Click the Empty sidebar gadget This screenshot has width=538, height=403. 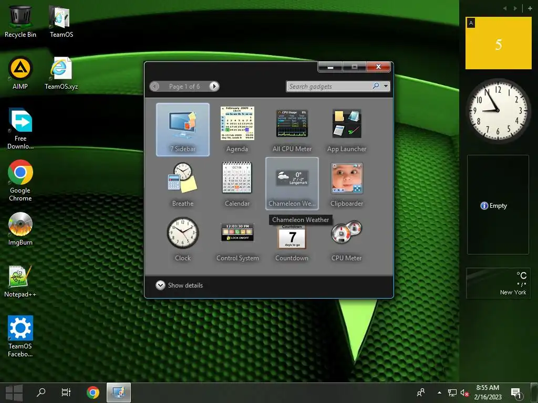tap(498, 205)
